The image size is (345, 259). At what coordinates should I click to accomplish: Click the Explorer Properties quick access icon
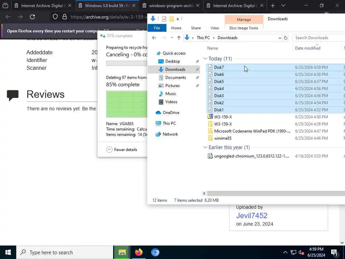tap(164, 19)
